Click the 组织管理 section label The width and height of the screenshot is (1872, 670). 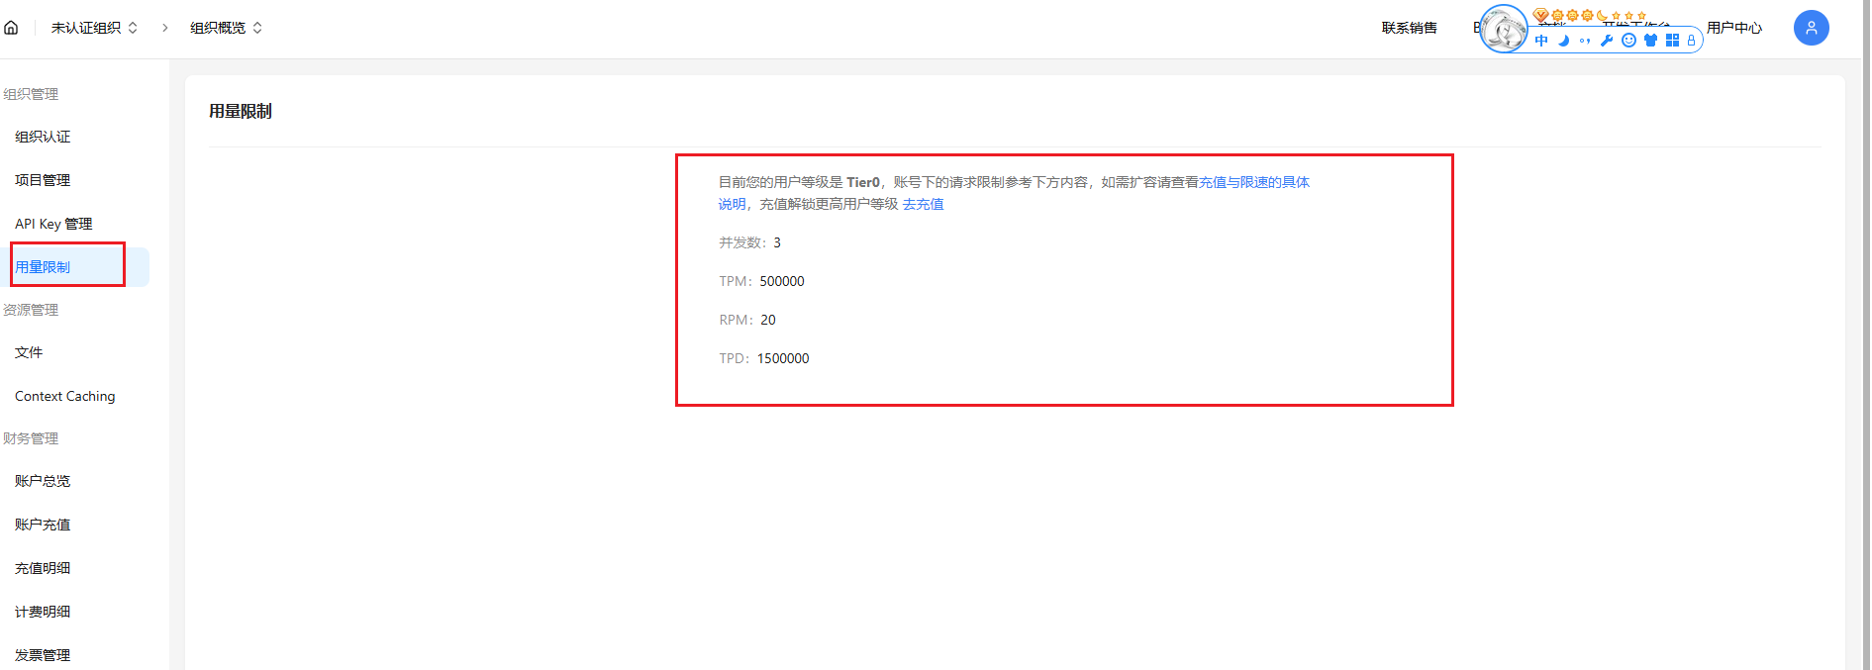[x=31, y=94]
